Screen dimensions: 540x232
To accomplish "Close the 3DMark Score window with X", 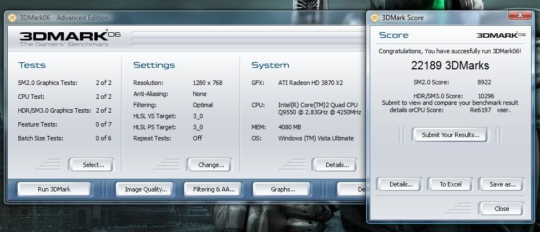I will 521,15.
